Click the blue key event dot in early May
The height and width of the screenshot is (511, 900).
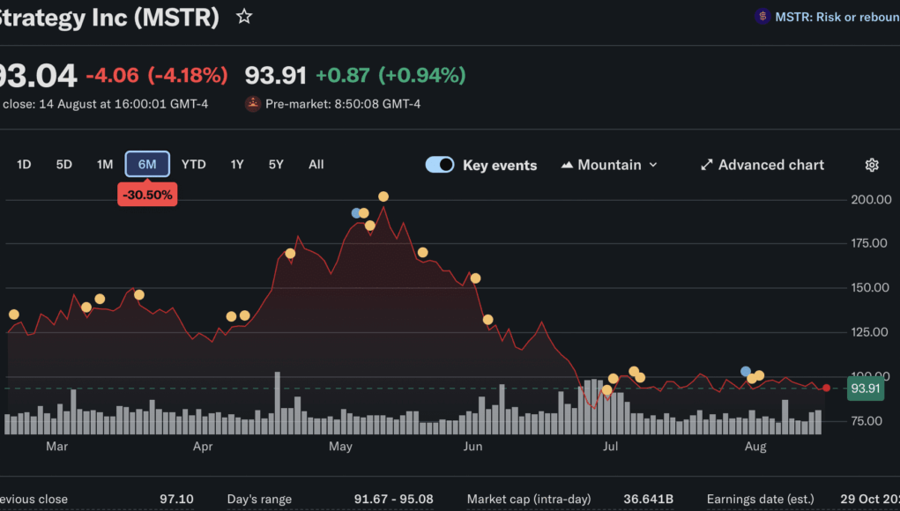[x=356, y=213]
